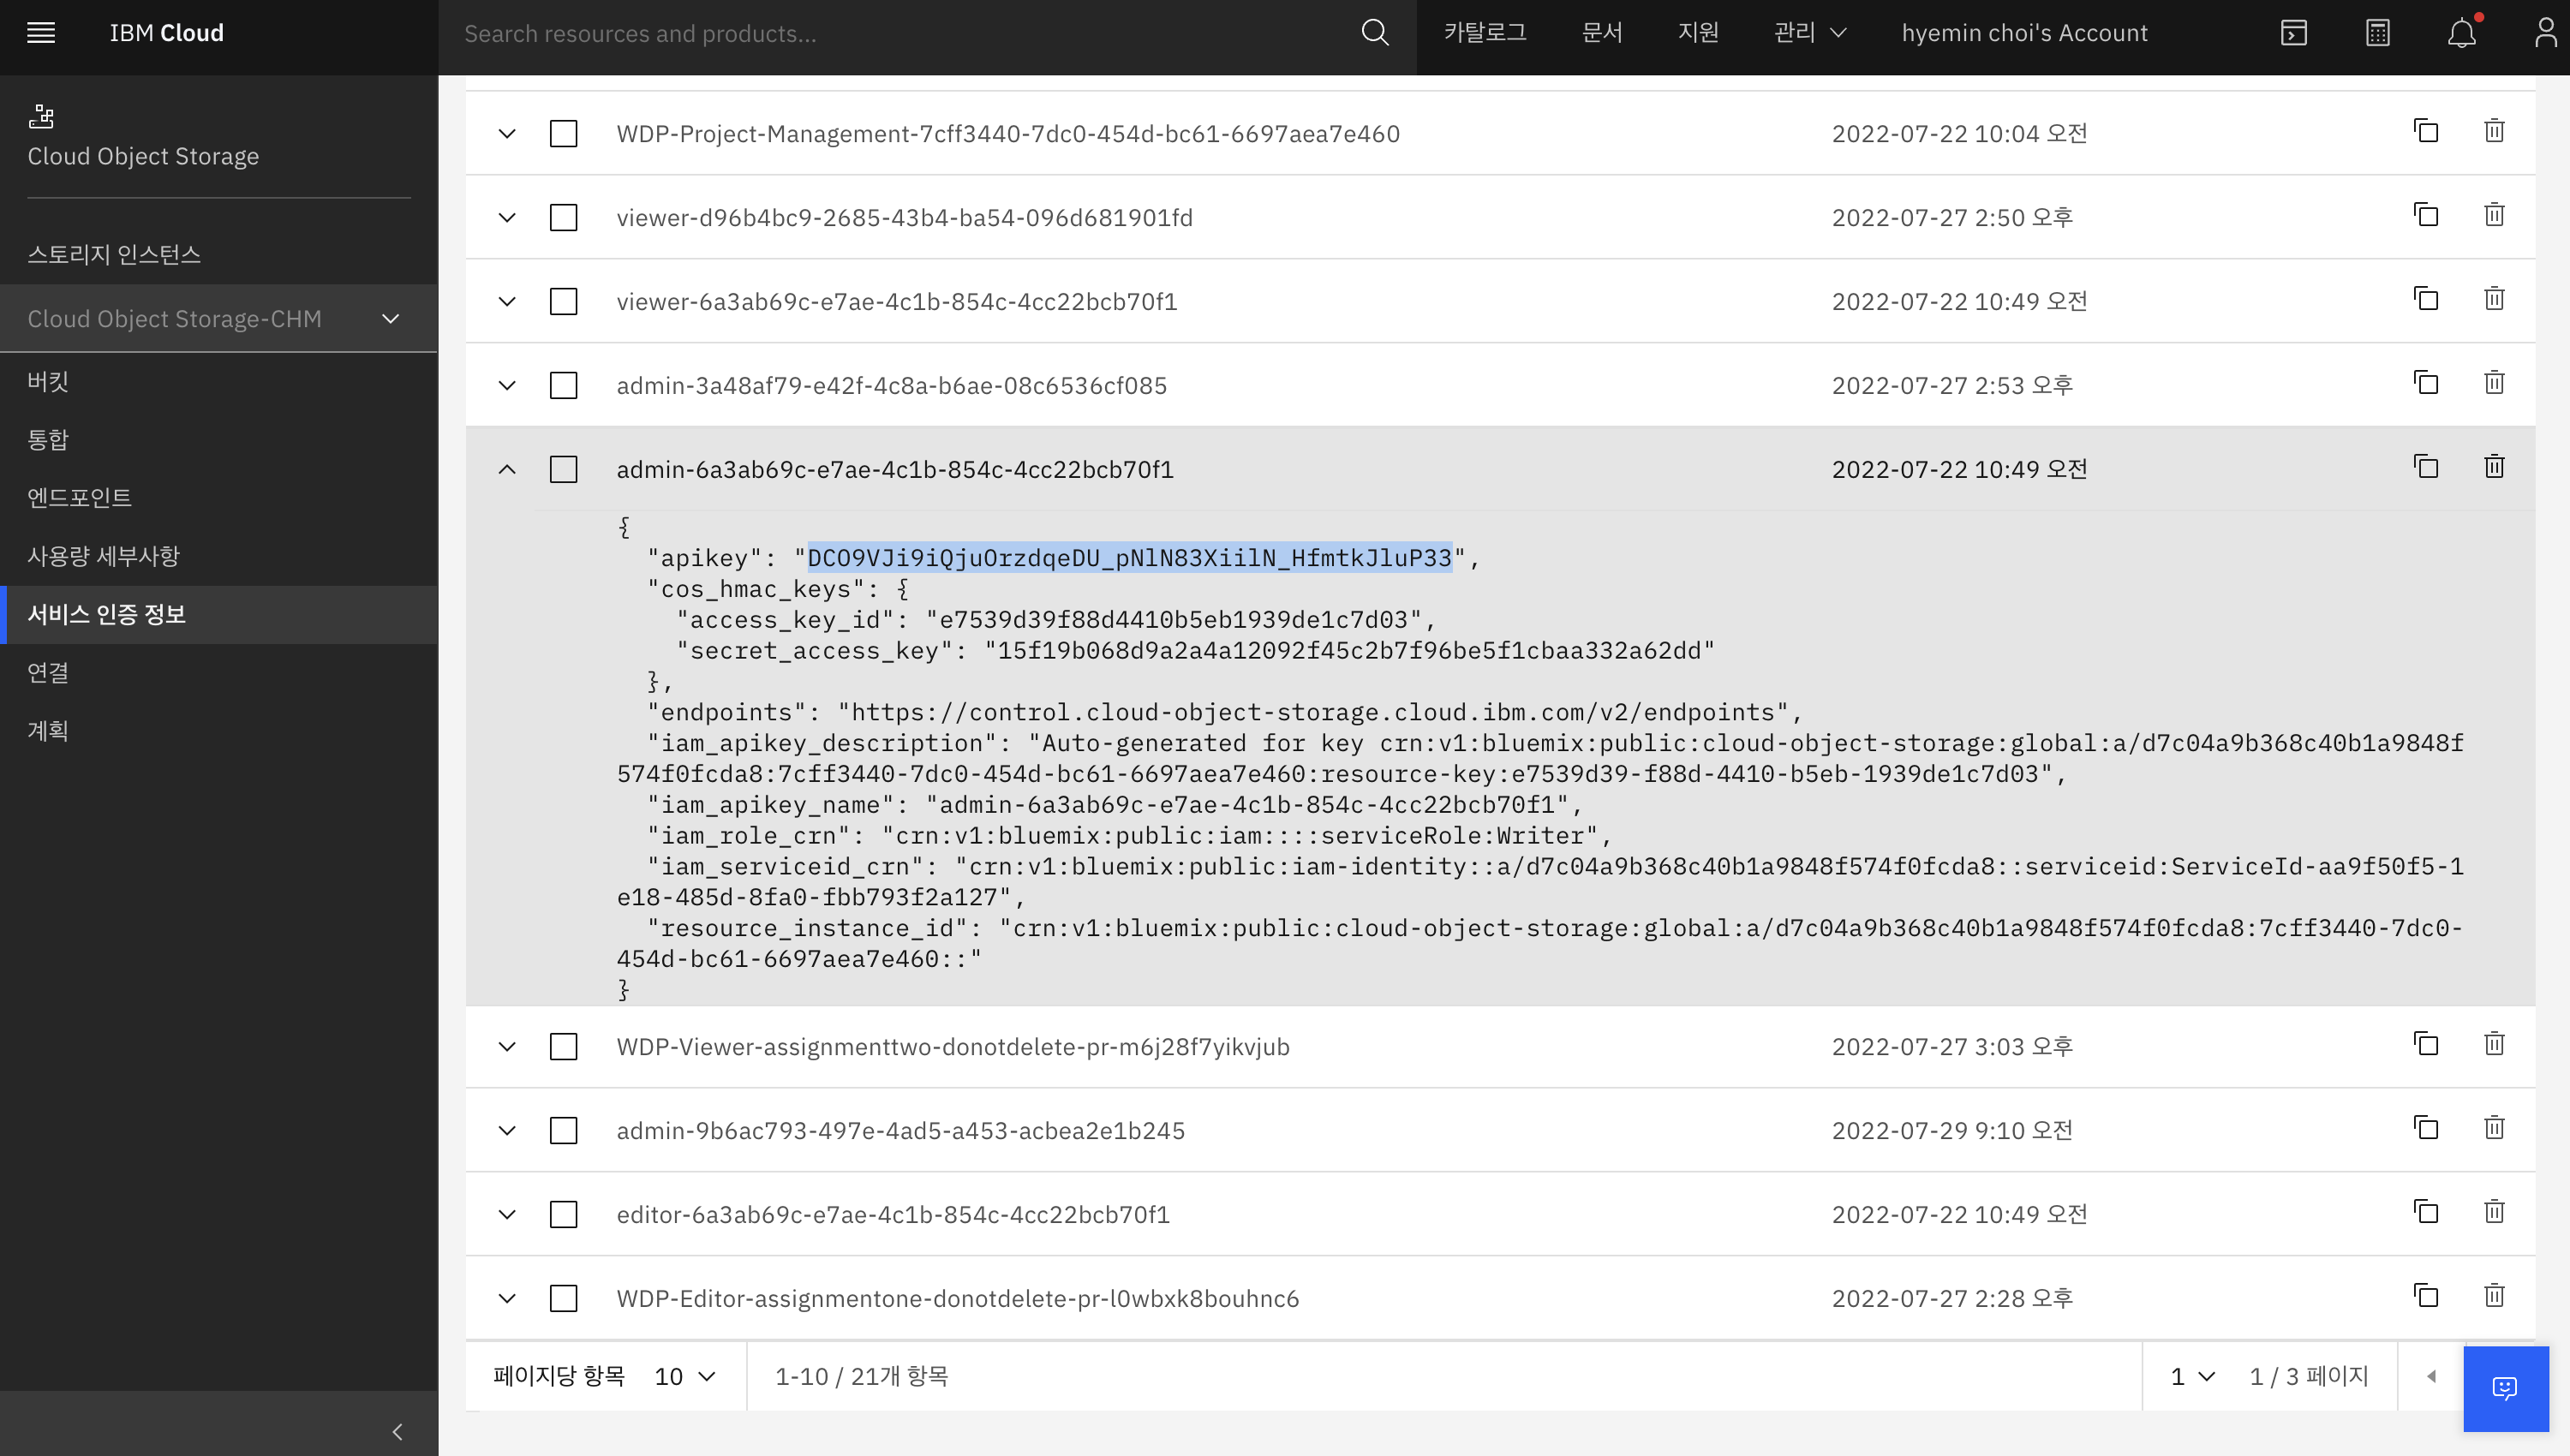
Task: Open the cost estimator calculator icon
Action: coord(2377,33)
